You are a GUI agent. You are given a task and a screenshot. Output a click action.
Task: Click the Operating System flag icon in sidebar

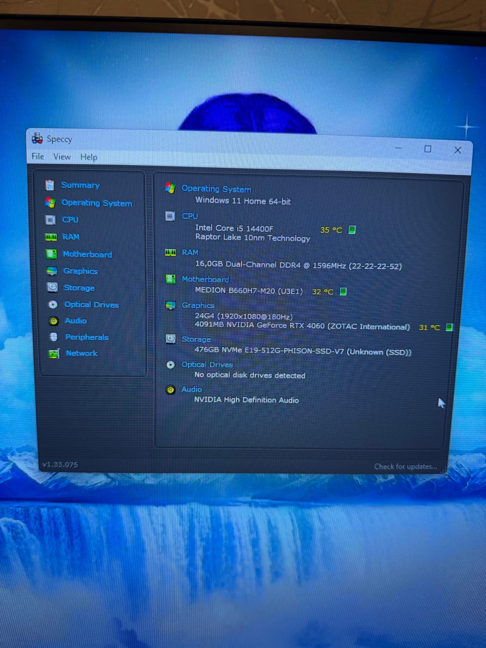50,202
